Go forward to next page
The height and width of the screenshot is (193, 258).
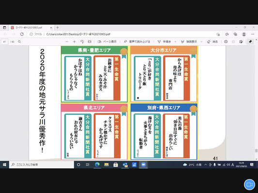click(14, 34)
